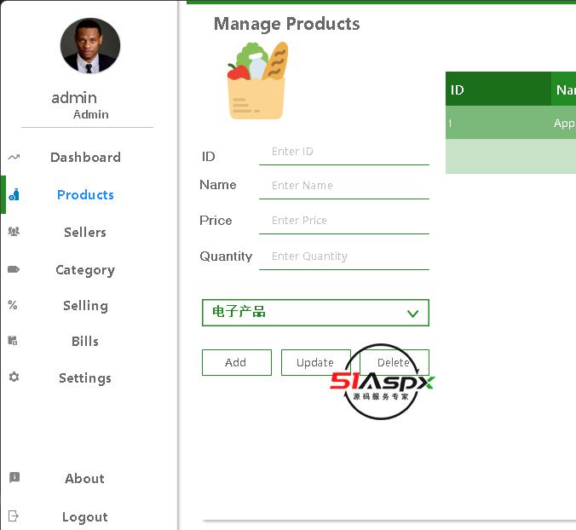Click the table cell with ID 1

498,123
